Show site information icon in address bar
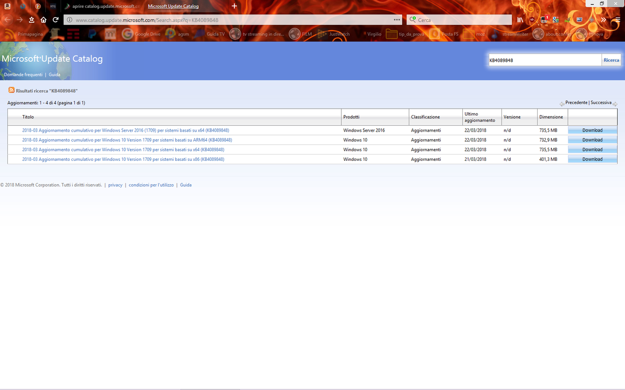Viewport: 625px width, 390px height. [x=69, y=20]
